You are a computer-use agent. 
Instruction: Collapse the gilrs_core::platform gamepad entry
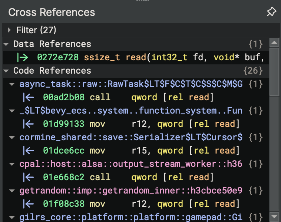[12, 217]
